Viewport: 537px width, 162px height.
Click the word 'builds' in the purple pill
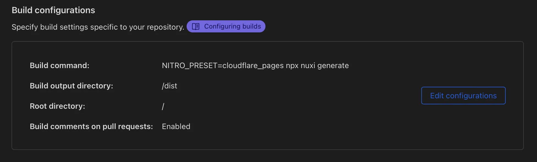[252, 26]
